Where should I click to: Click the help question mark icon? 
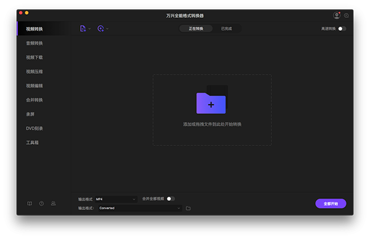[x=41, y=203]
